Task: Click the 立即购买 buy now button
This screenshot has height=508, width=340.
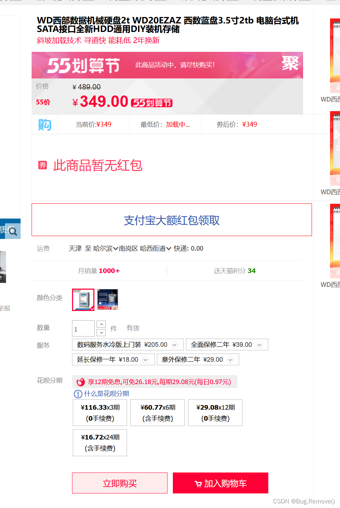Action: pyautogui.click(x=120, y=483)
